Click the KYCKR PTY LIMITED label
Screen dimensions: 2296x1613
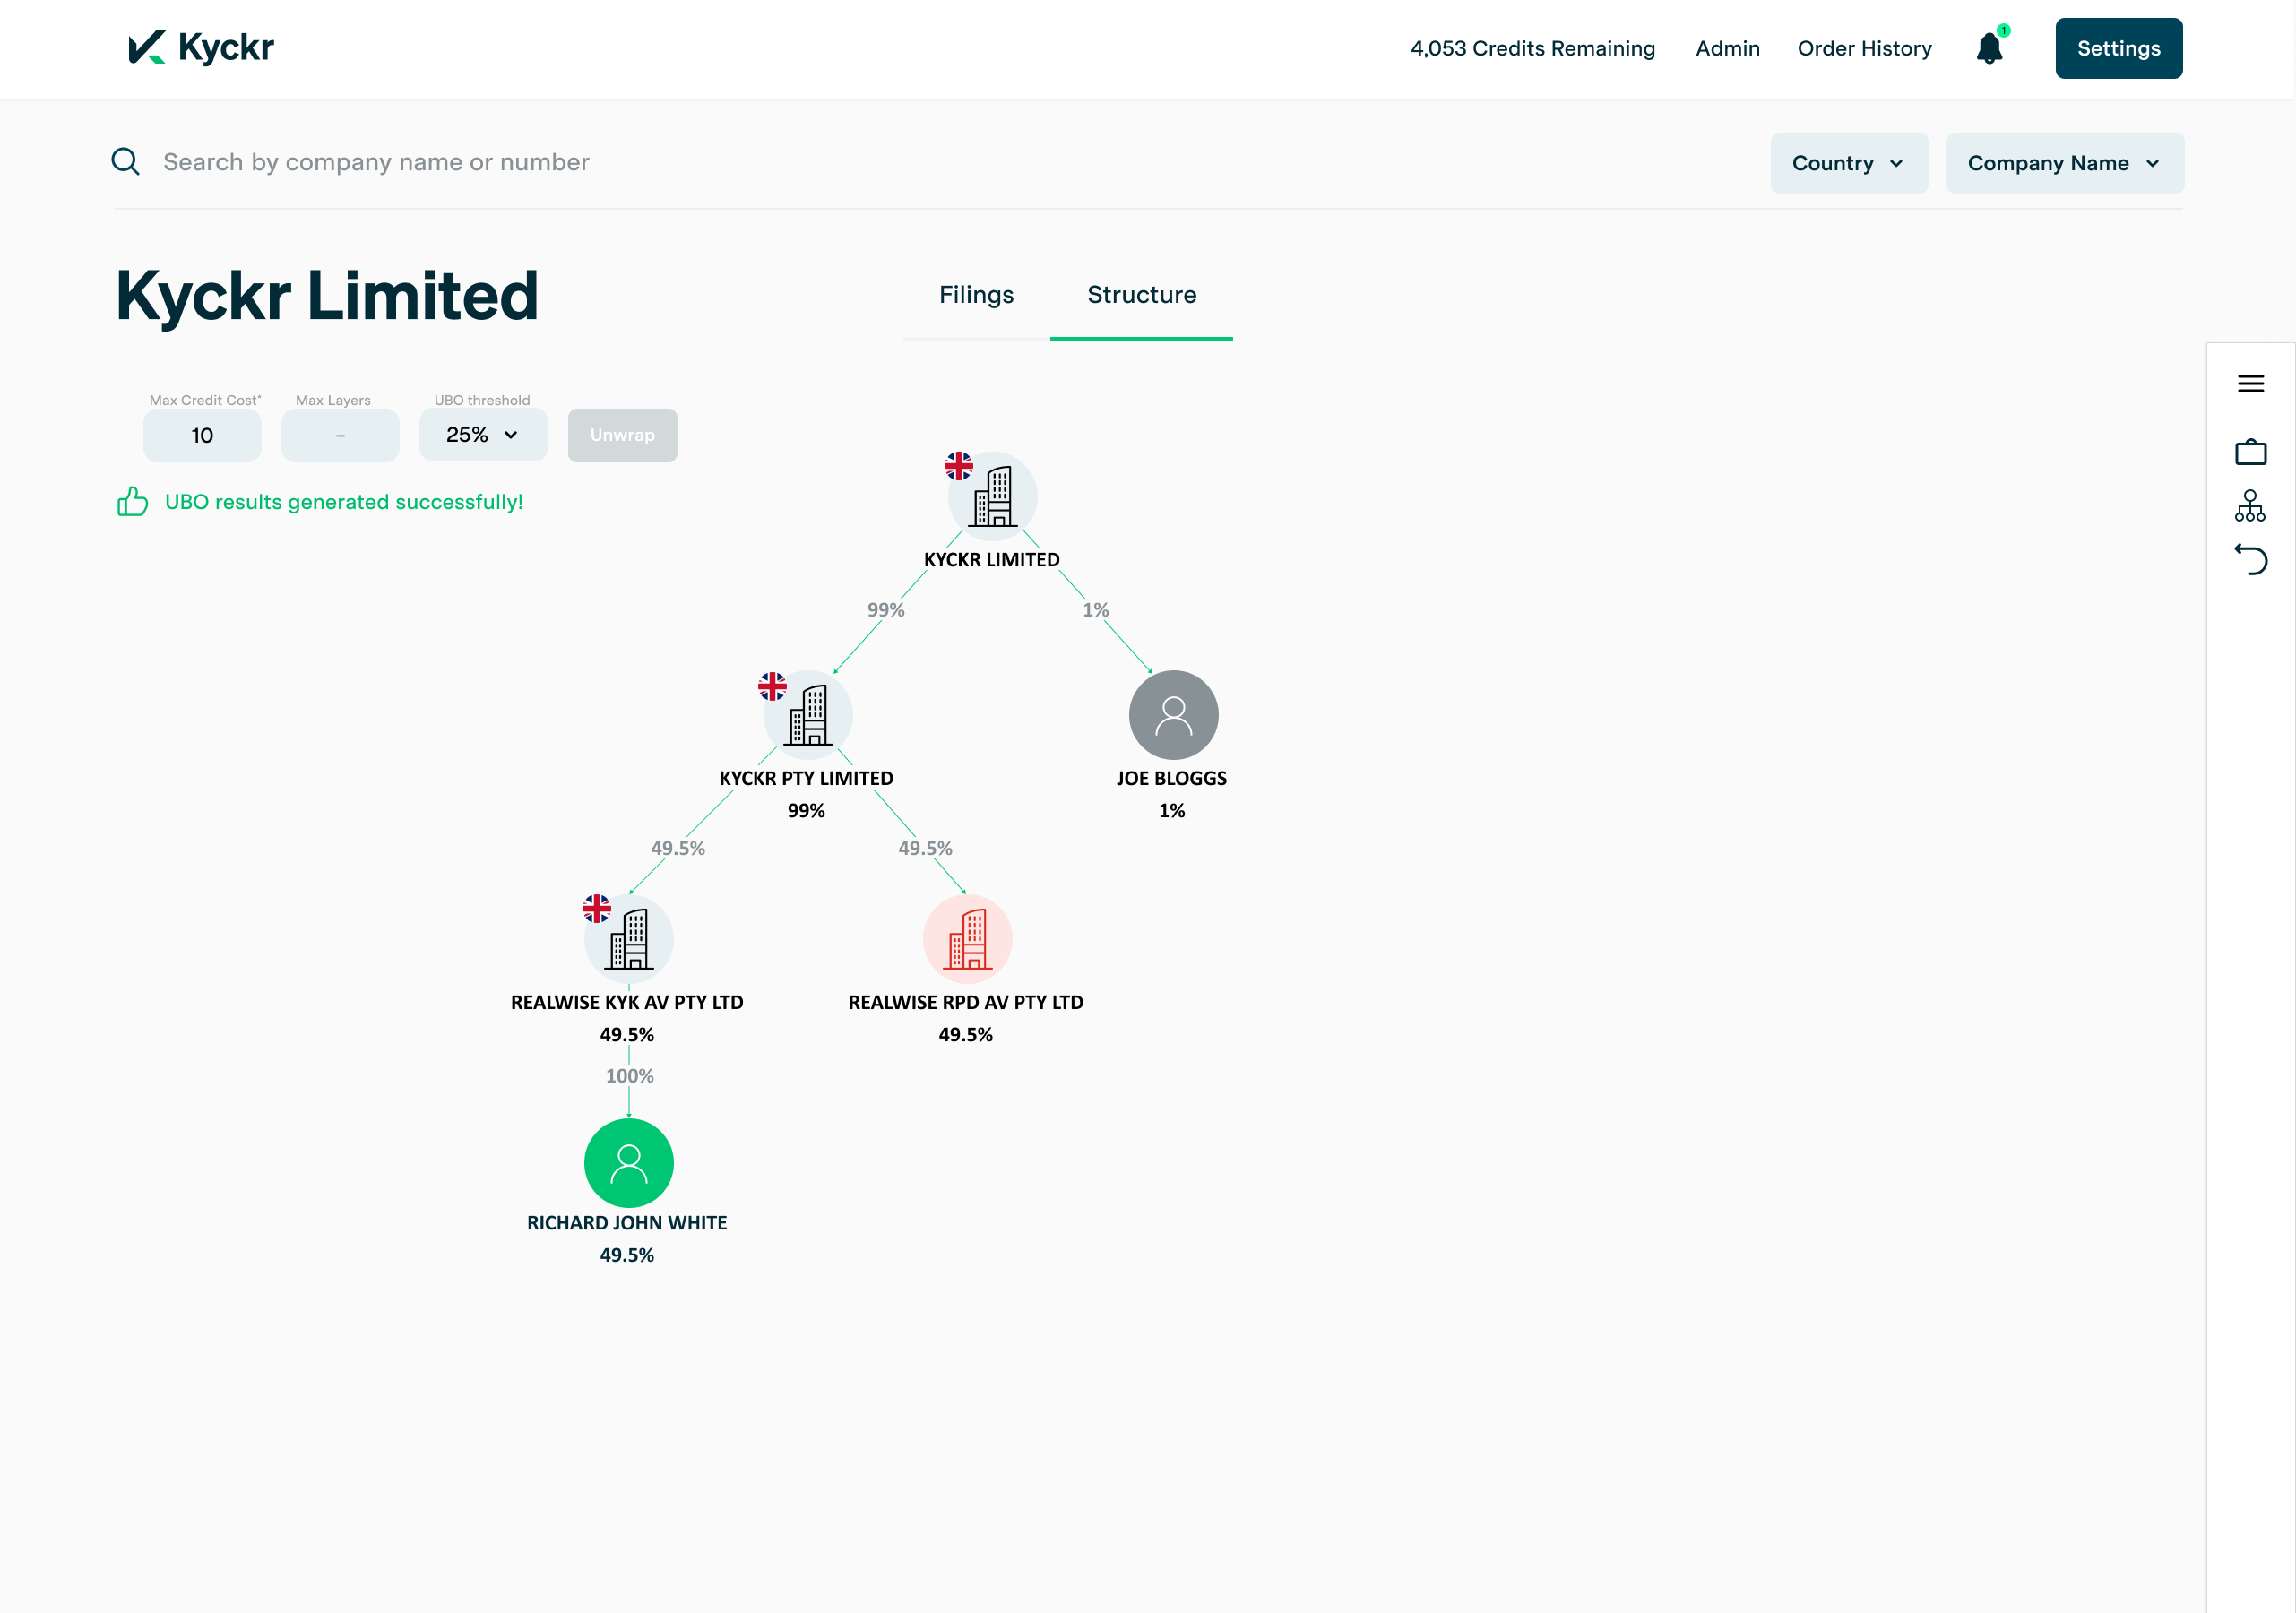[x=806, y=778]
